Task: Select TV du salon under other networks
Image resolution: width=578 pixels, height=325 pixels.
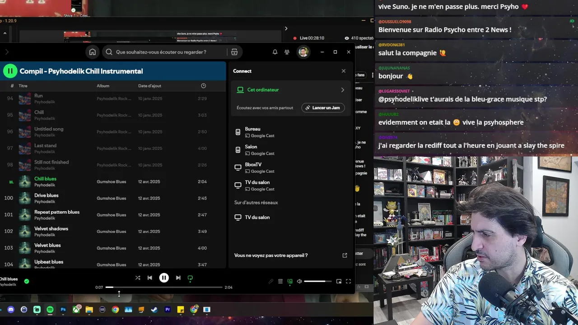Action: [x=290, y=217]
